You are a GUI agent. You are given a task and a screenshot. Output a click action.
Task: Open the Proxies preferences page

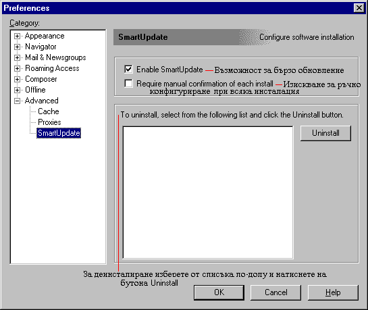[49, 122]
